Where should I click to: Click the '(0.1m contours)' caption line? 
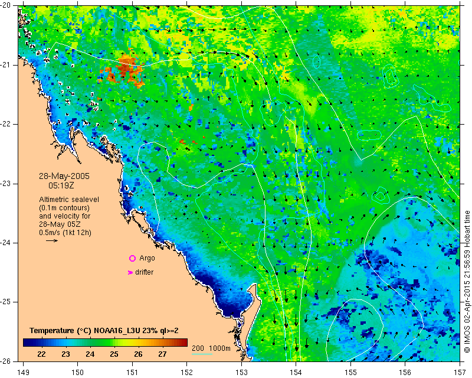(x=64, y=208)
